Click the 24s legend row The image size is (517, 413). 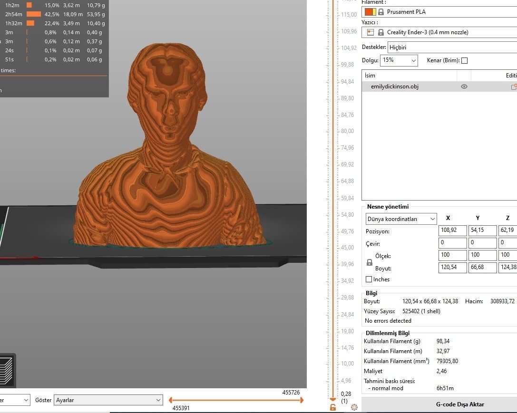(54, 50)
